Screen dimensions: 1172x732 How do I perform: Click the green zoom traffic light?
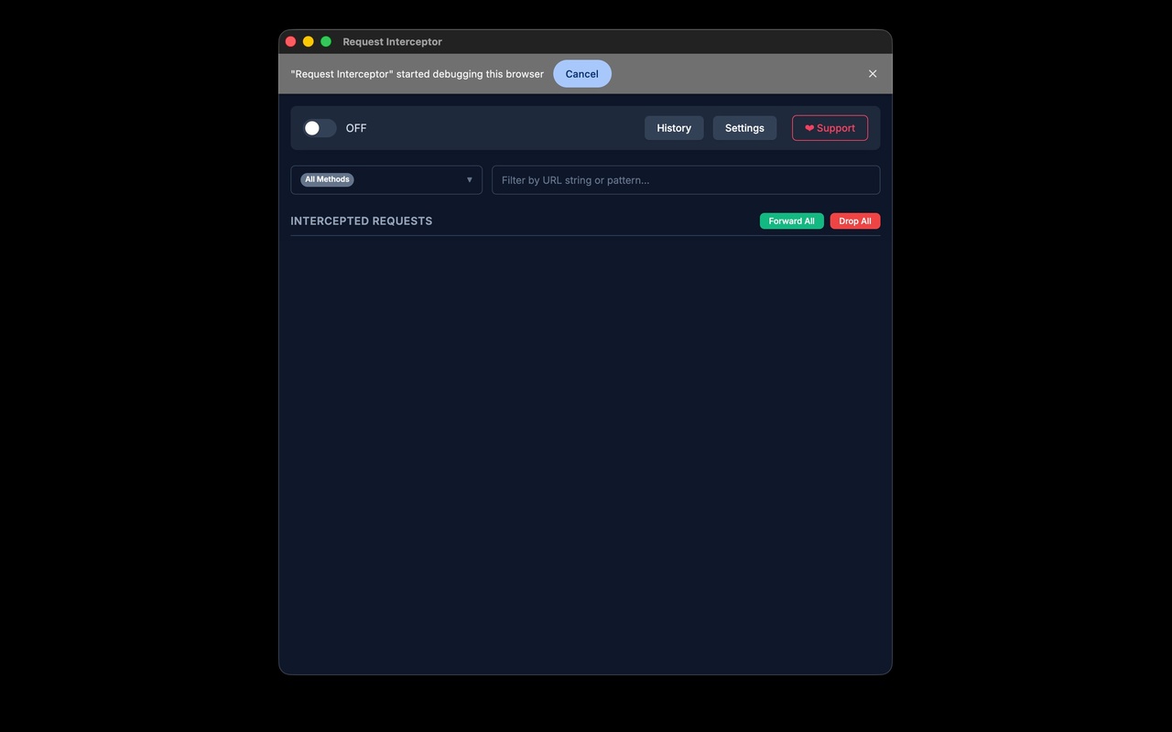tap(326, 41)
